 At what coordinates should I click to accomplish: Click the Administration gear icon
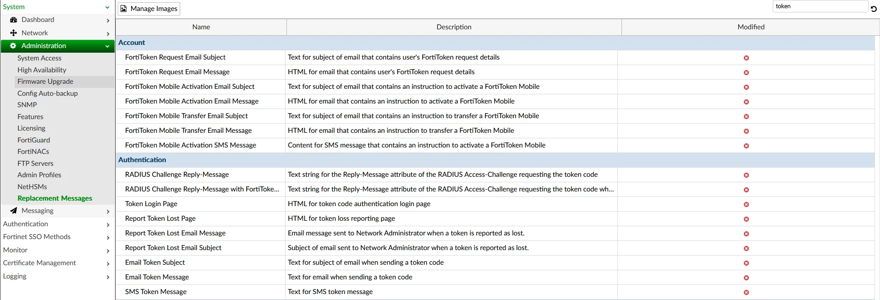13,46
